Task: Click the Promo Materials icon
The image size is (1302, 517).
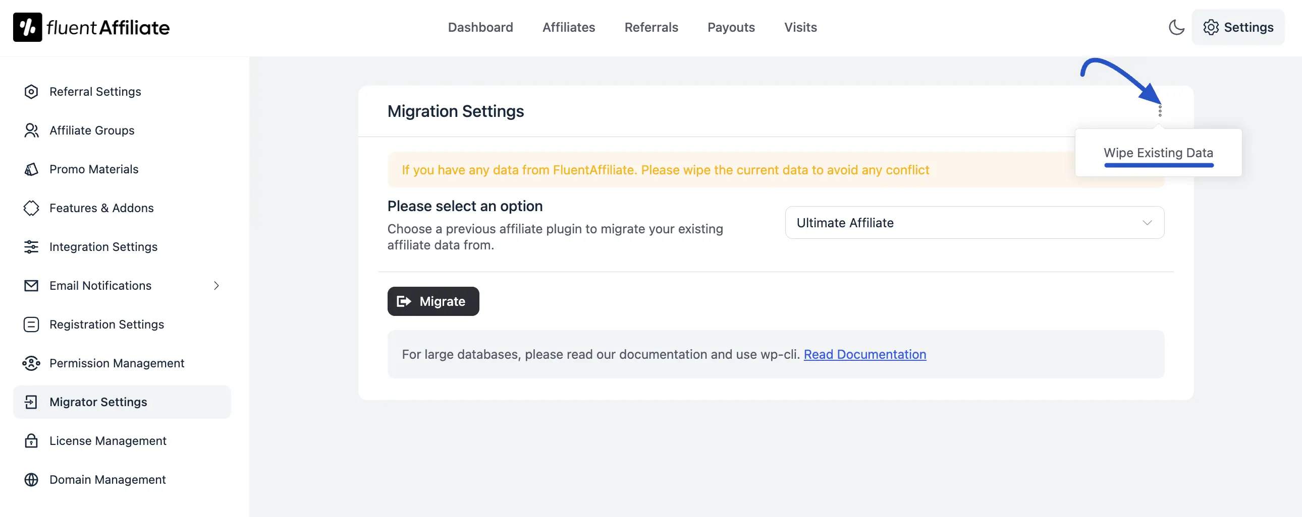Action: coord(31,169)
